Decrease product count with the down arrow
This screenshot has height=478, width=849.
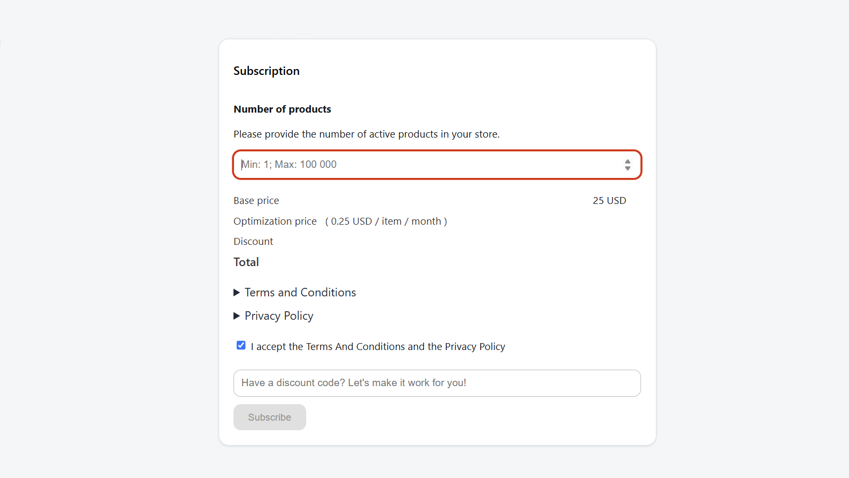628,168
